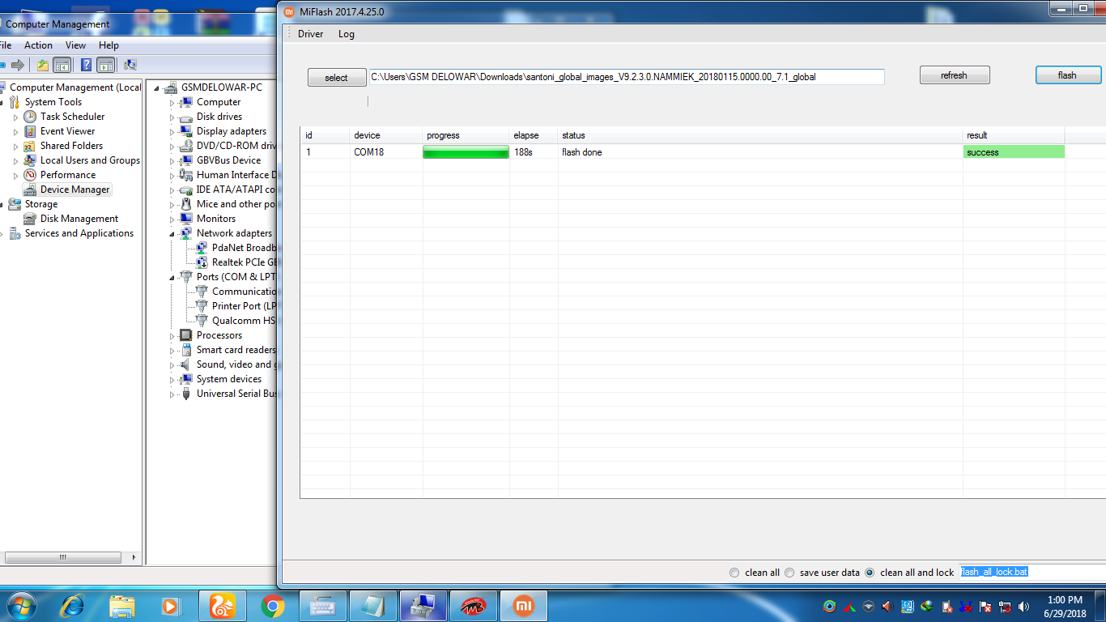Screen dimensions: 1106x622
Task: Click the refresh button in MiFlash
Action: (955, 75)
